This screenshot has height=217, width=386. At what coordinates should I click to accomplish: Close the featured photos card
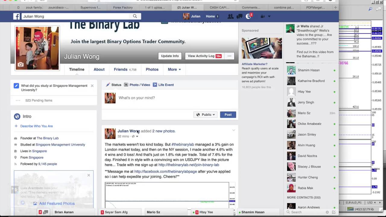click(x=89, y=175)
